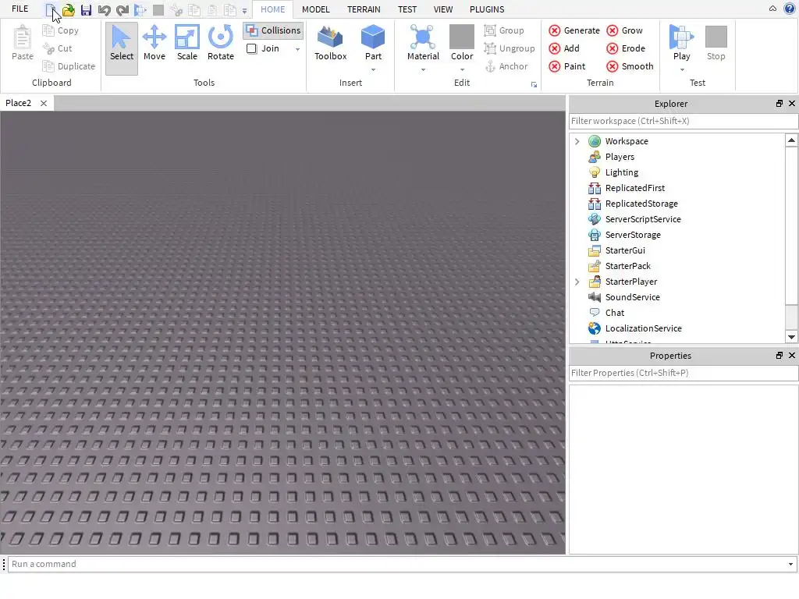Activate the Select tool
The image size is (799, 599).
point(122,48)
